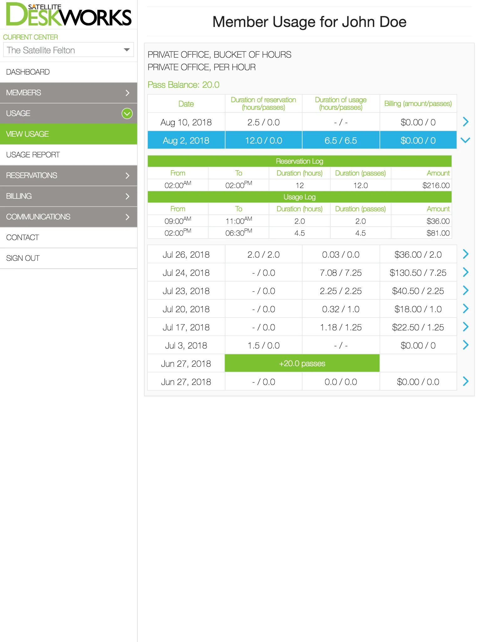Open the Contact page
The image size is (481, 642).
(x=69, y=238)
